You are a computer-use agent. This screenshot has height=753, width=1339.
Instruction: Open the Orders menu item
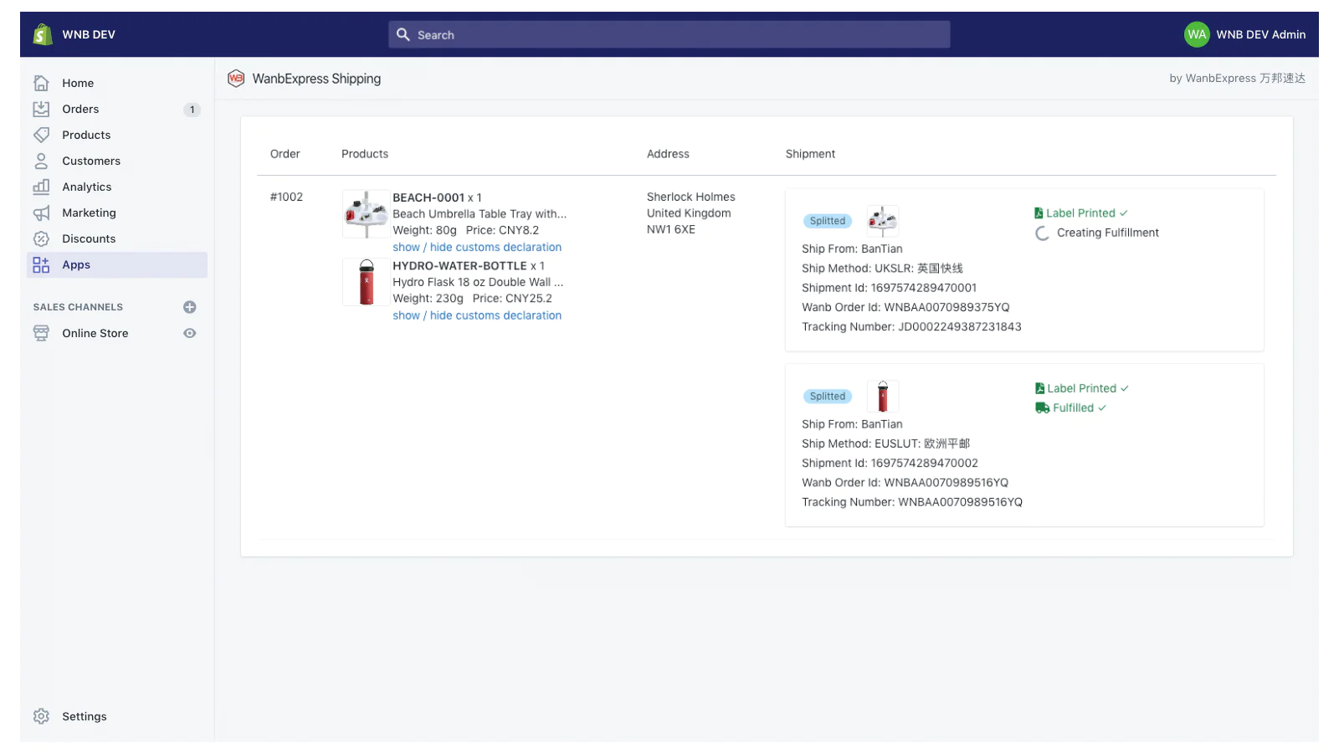[x=117, y=109]
